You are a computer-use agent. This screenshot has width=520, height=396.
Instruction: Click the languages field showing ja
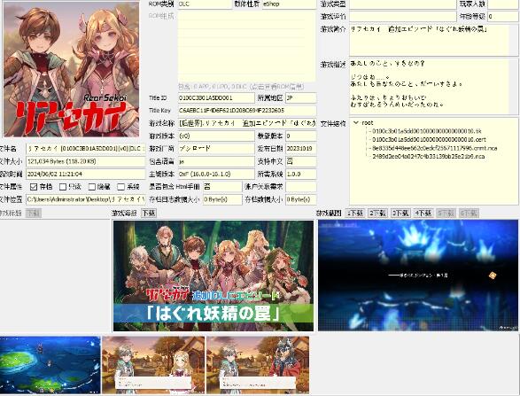(x=216, y=161)
